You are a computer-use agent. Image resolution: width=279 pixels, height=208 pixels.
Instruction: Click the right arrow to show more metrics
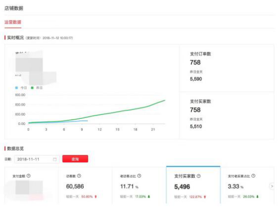[272, 186]
